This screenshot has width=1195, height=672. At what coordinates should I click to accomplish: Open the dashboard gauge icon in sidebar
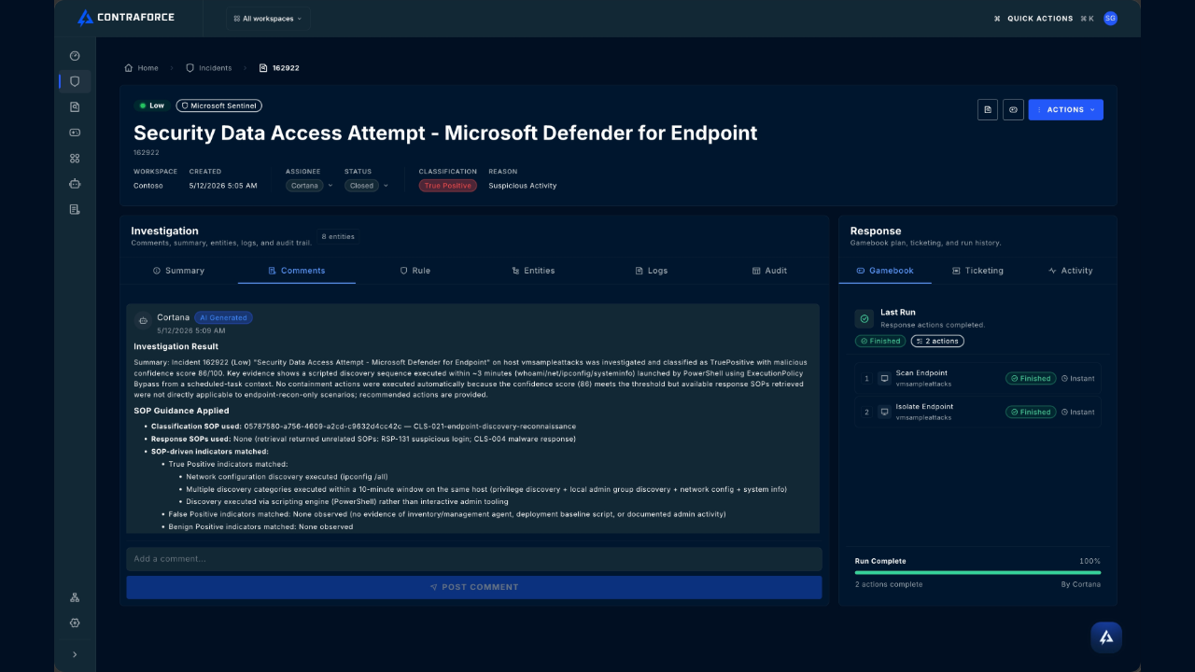click(x=75, y=56)
